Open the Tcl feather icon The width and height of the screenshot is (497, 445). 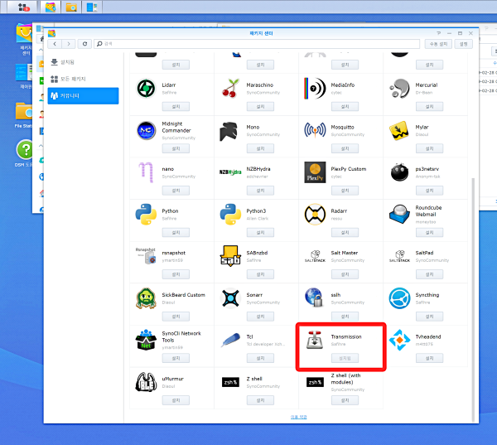coord(230,340)
